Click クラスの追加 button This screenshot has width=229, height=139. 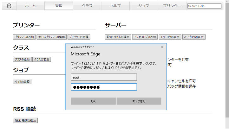tap(22, 59)
